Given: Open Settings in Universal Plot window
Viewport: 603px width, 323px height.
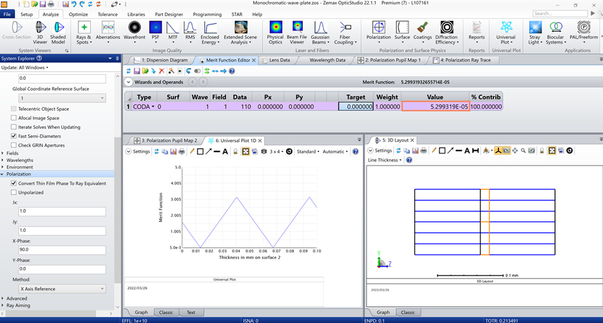Looking at the screenshot, I should (138, 151).
